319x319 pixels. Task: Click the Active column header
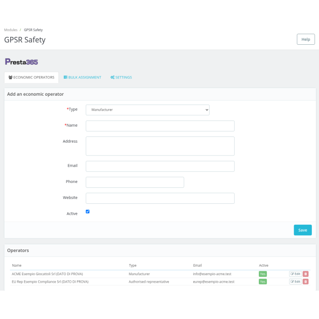tap(264, 265)
